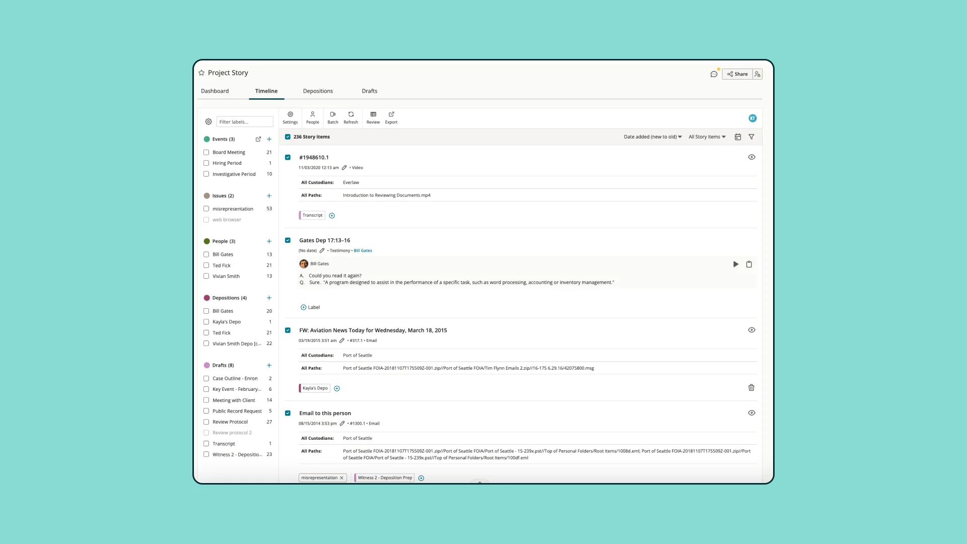Open the Drafts tab
The width and height of the screenshot is (967, 544).
point(369,91)
